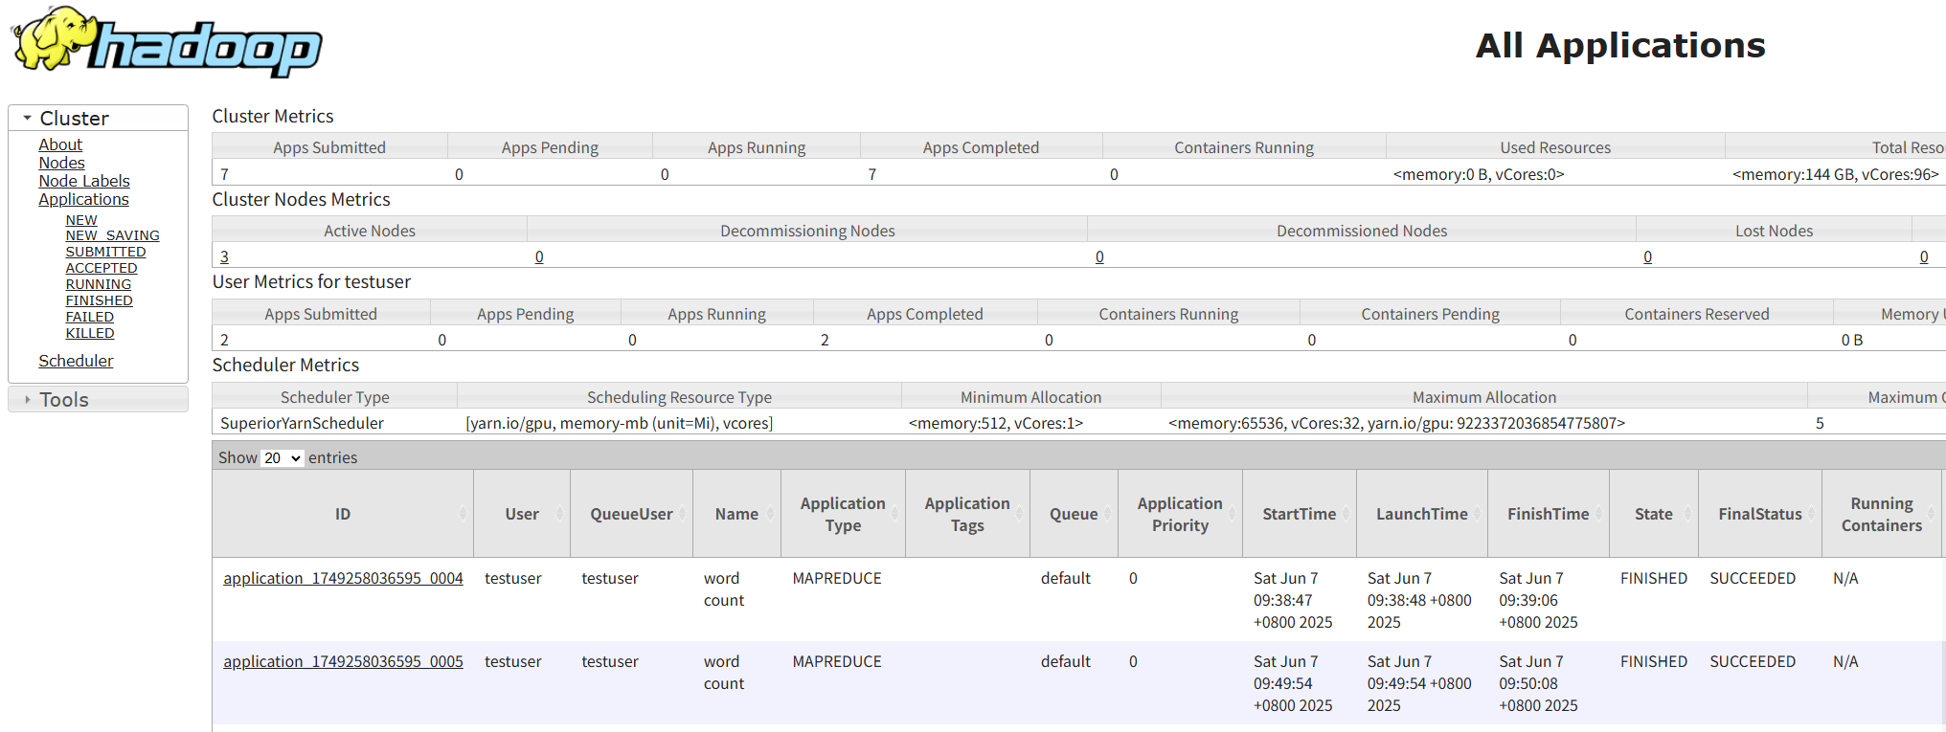
Task: Open the Nodes link
Action: coord(61,163)
